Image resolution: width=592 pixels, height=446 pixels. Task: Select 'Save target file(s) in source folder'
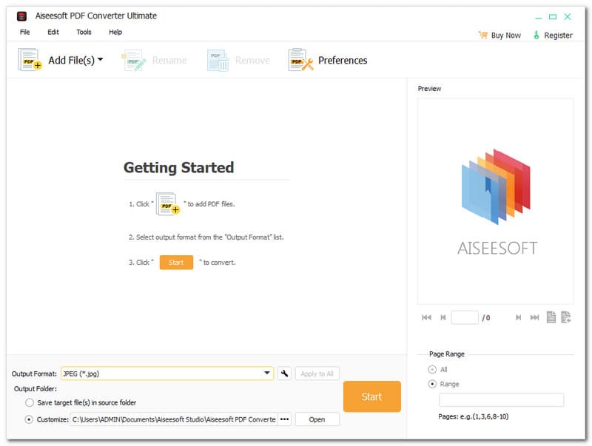coord(30,402)
